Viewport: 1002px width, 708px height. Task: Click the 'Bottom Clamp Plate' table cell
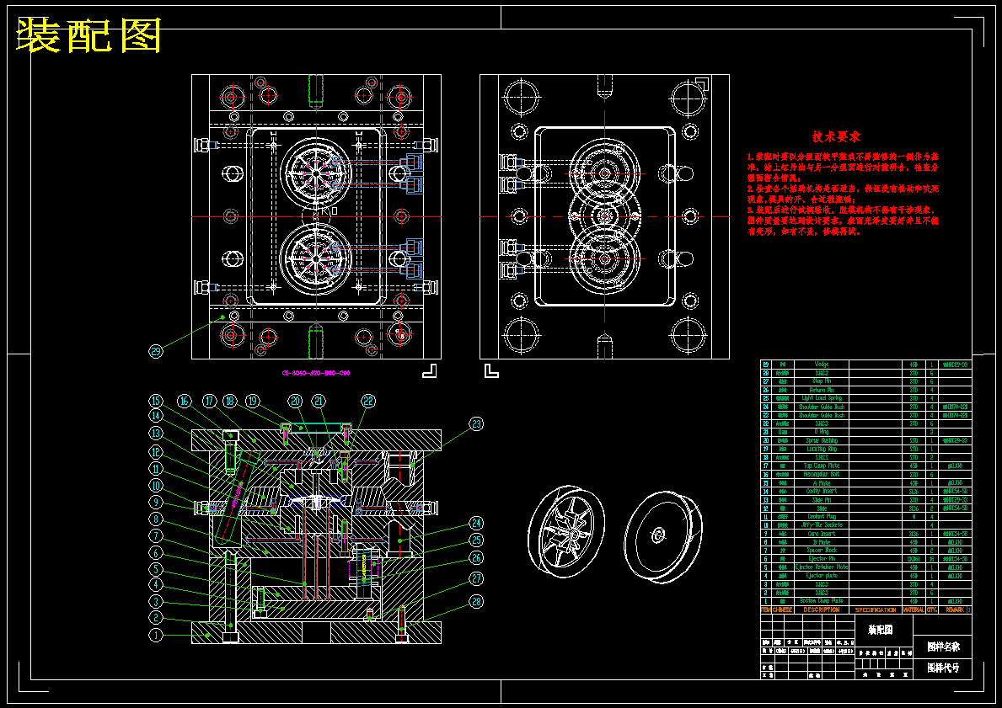821,601
